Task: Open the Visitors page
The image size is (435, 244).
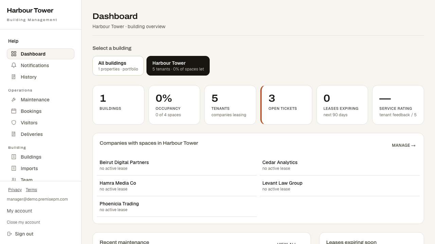Action: 40,123
